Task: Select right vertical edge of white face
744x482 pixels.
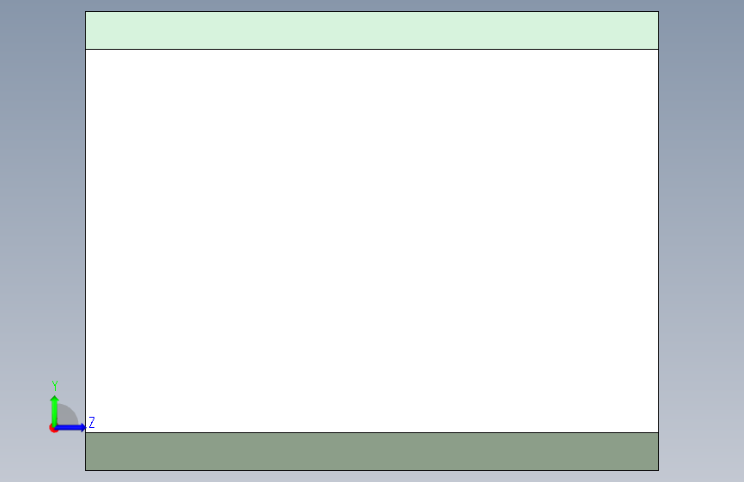Action: pos(658,240)
